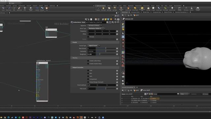Click the spreadsheet group filter funnel
The image size is (211, 119).
tap(178, 94)
